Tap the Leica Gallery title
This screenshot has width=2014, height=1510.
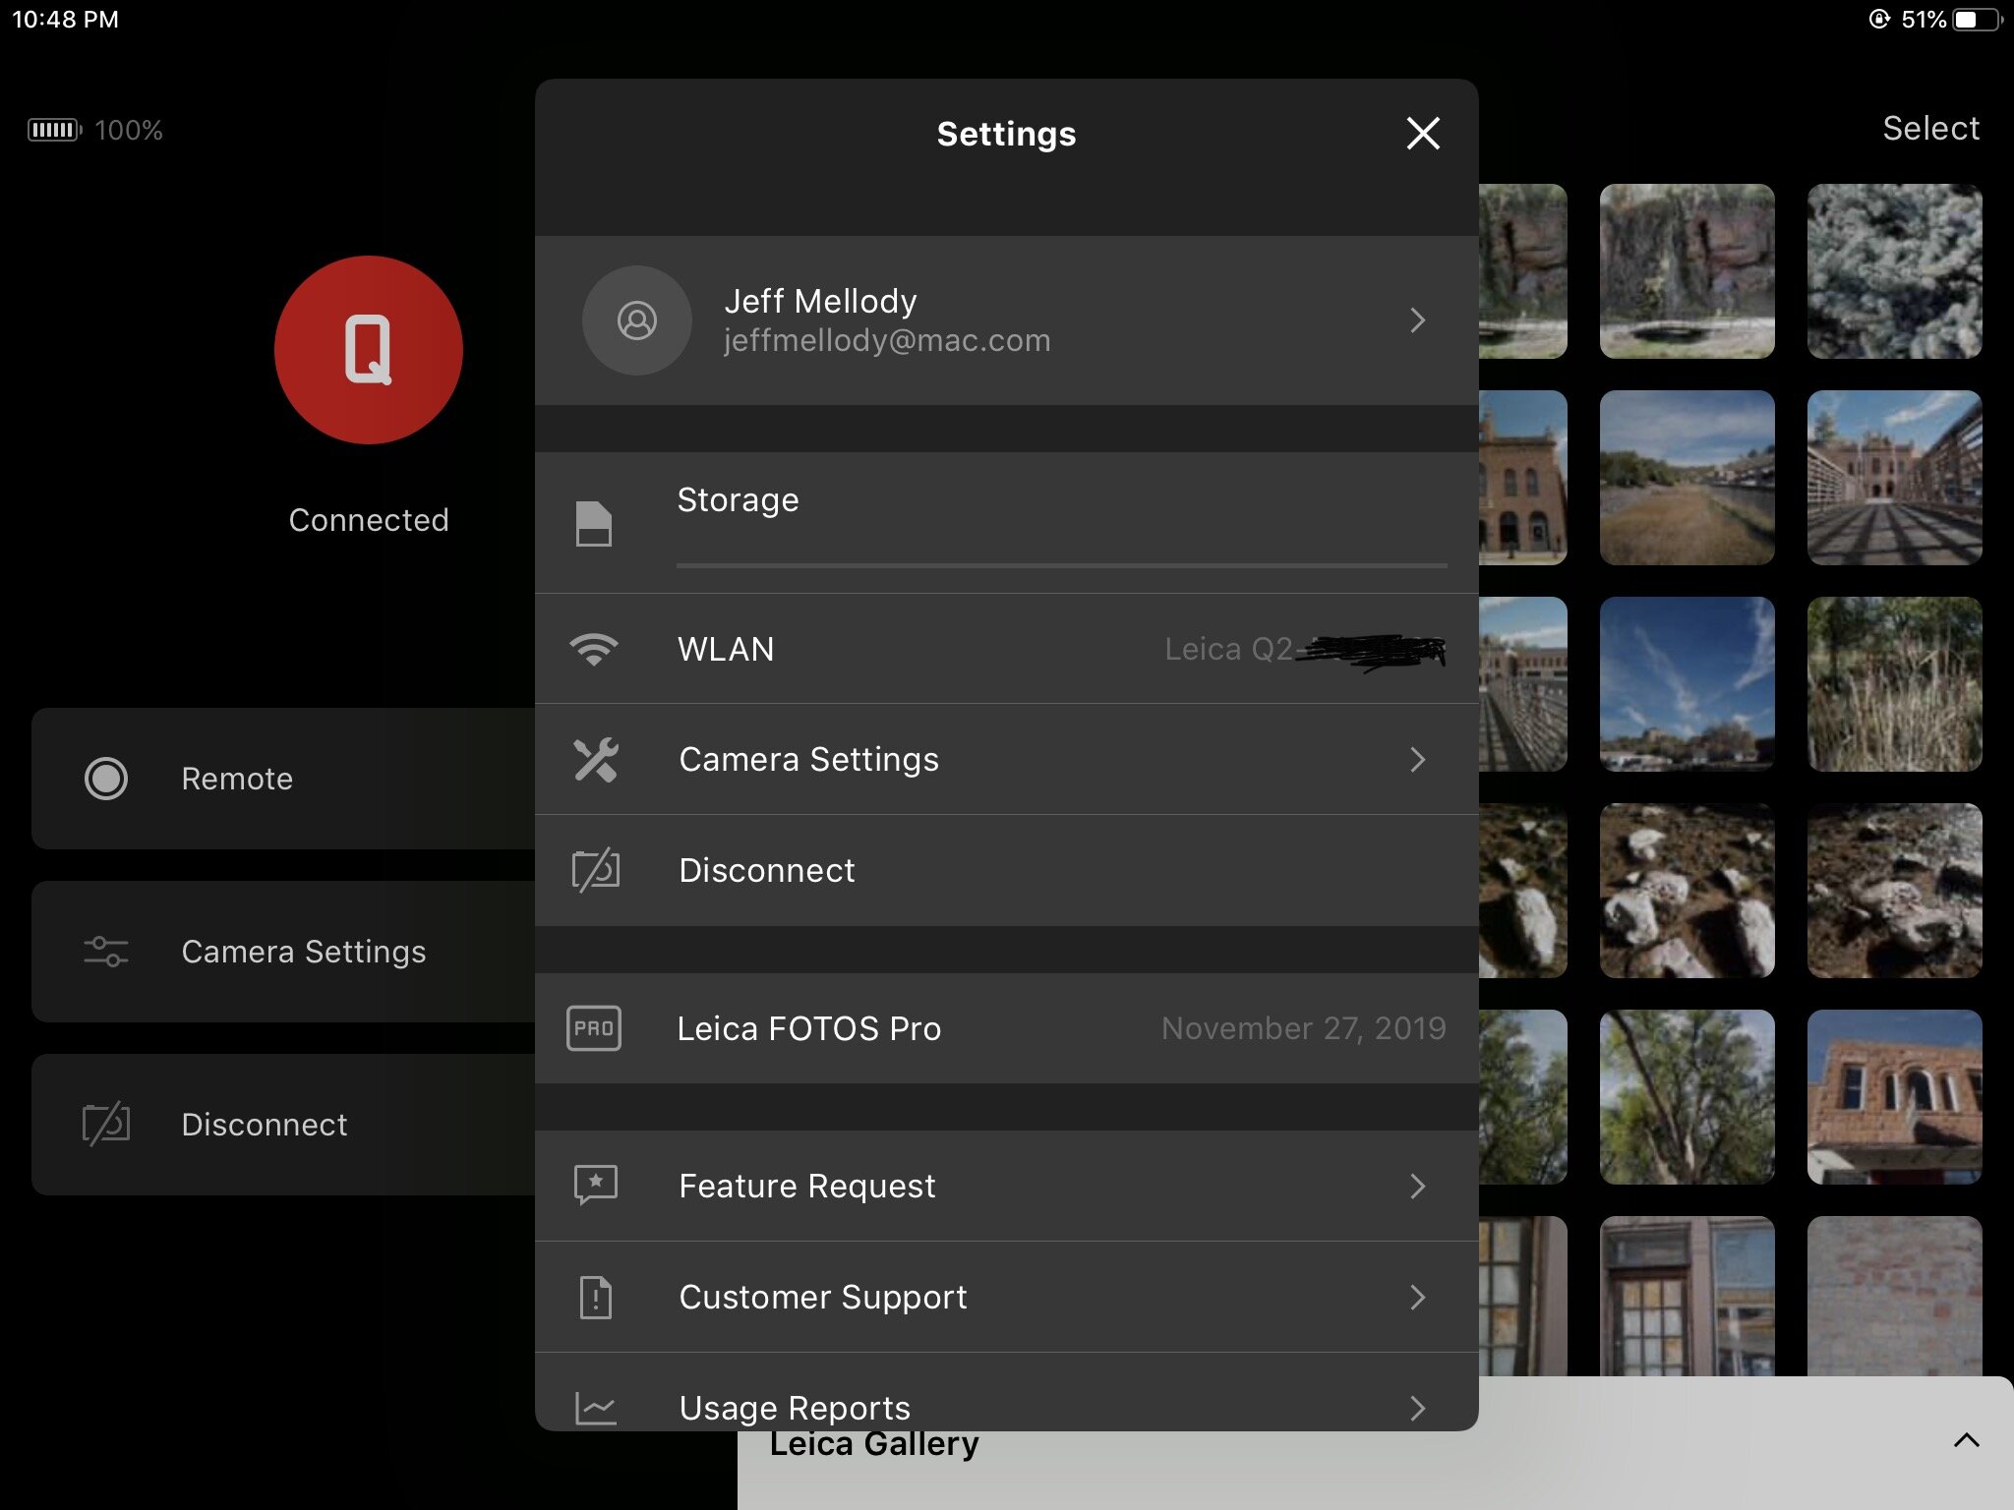point(874,1444)
